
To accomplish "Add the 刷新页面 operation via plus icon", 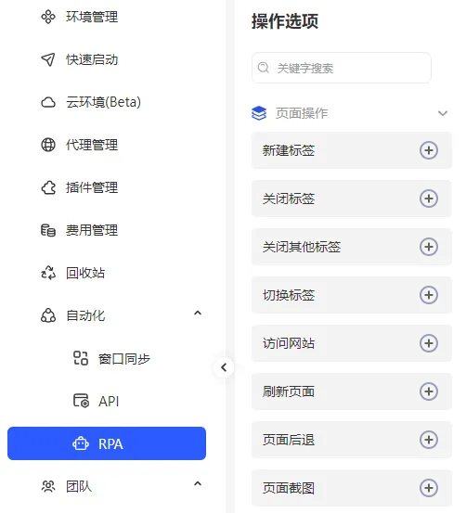I will point(429,391).
